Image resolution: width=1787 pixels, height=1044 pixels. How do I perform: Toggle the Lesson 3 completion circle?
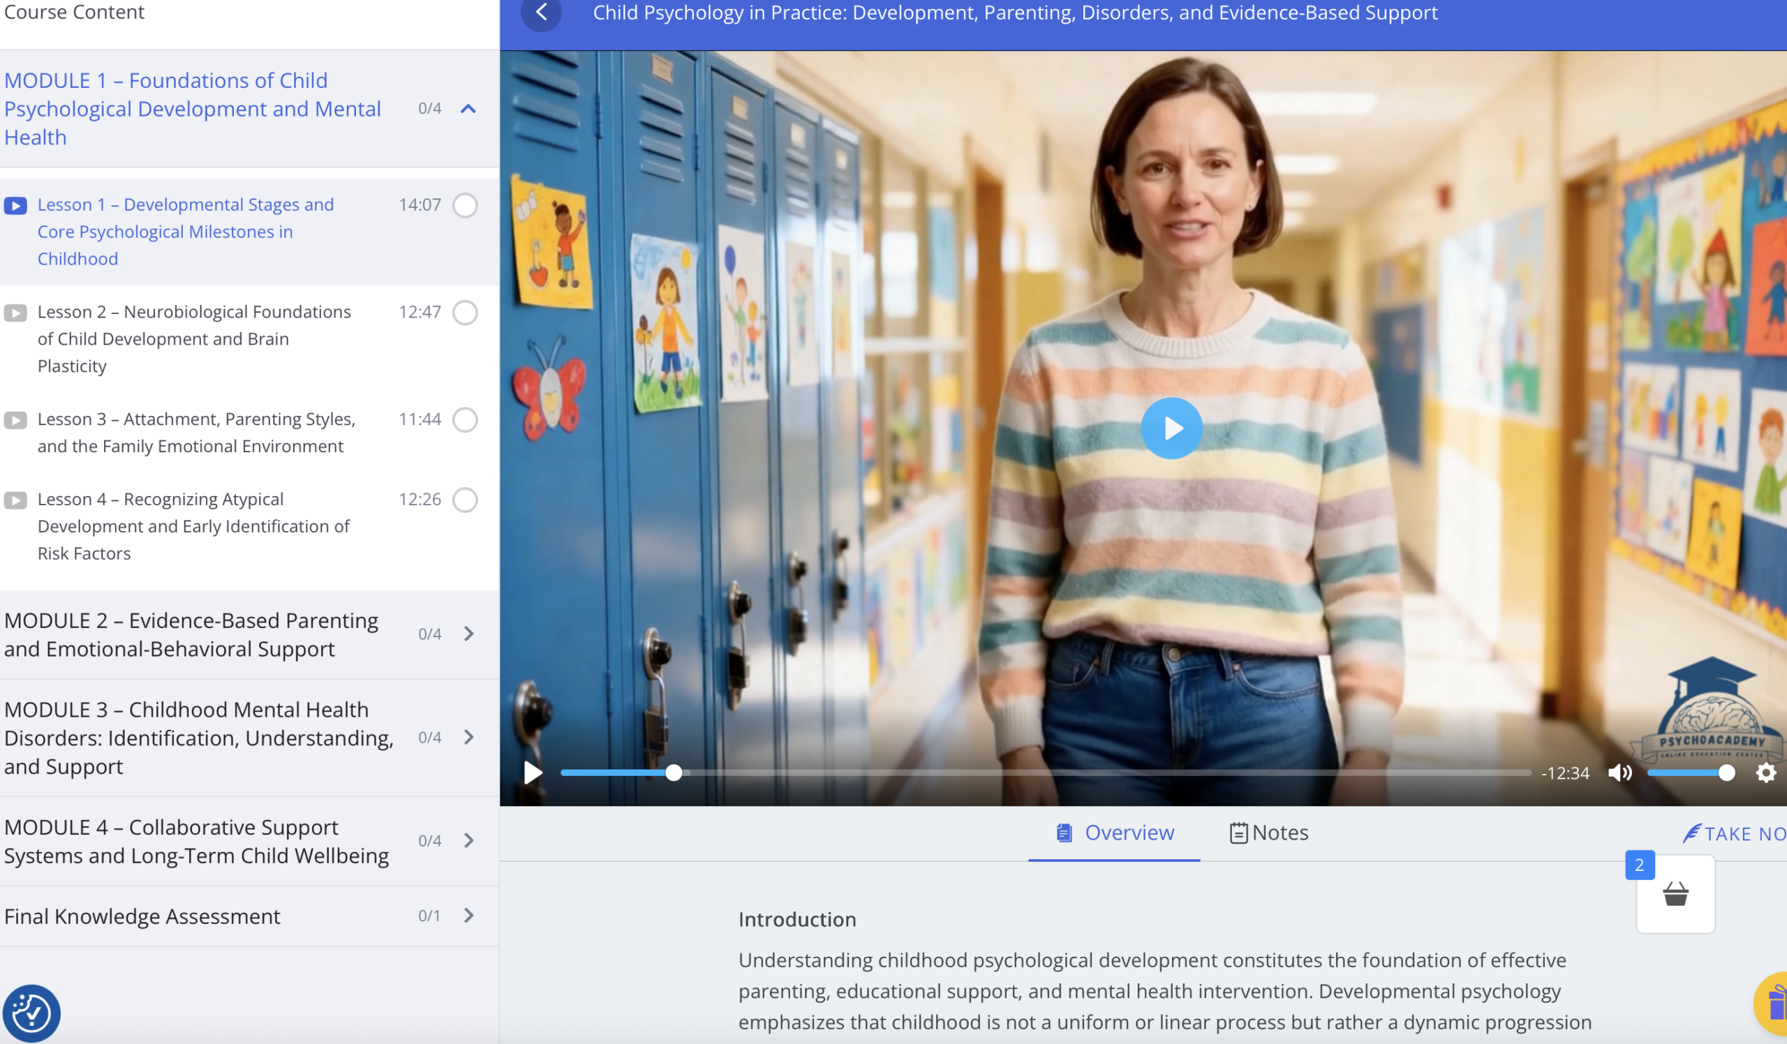coord(465,419)
